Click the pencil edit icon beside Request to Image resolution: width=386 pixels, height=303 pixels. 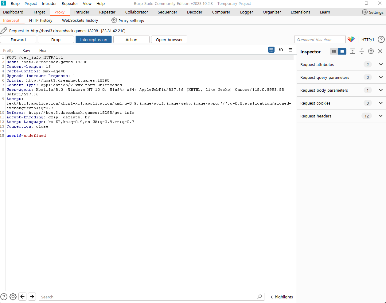pyautogui.click(x=4, y=30)
